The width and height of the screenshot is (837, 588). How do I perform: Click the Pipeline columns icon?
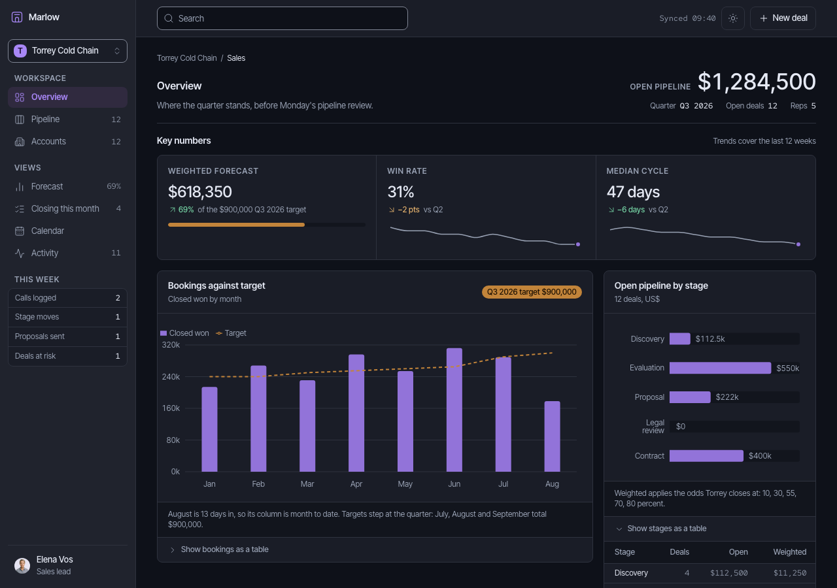[20, 120]
